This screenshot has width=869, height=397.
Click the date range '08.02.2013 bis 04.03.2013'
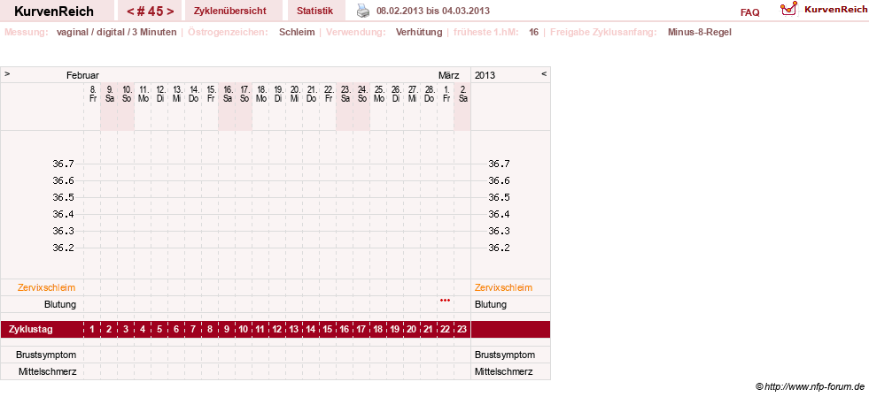[x=433, y=11]
